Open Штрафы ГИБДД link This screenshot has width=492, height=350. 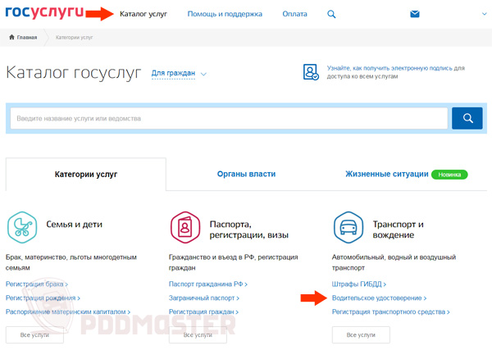pos(359,284)
